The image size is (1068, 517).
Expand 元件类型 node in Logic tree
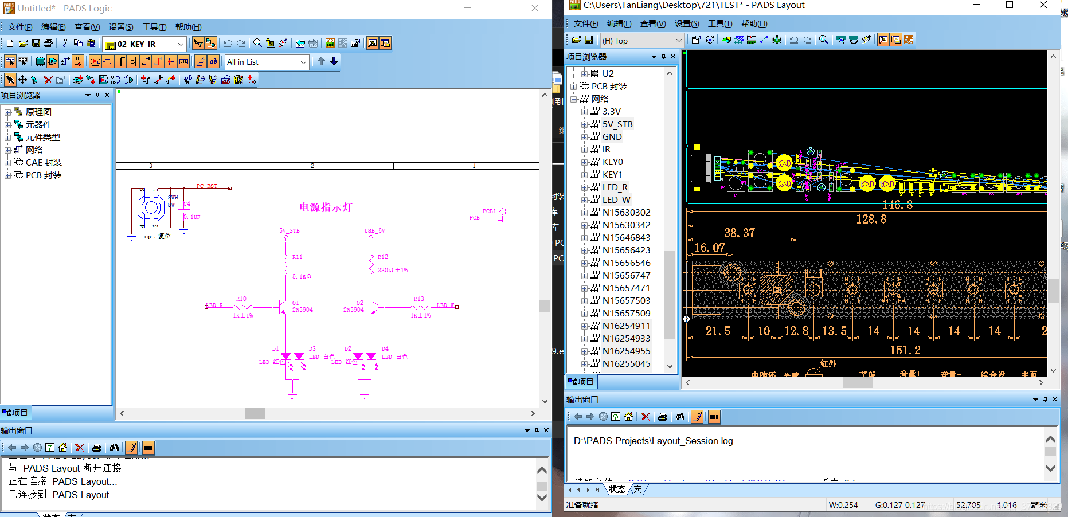[7, 138]
